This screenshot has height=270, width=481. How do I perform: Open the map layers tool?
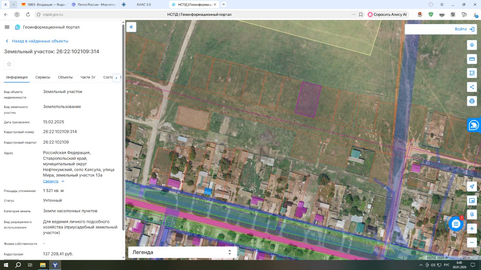pos(472,45)
